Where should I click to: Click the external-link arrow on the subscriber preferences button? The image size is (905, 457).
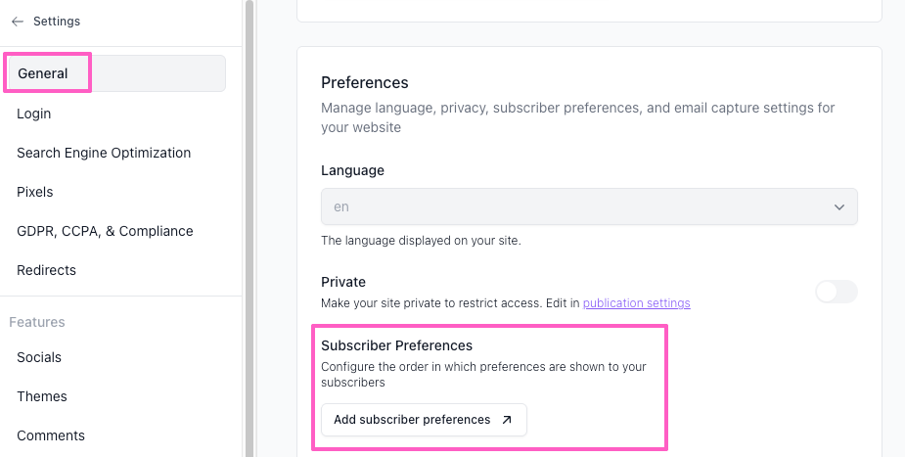tap(506, 420)
